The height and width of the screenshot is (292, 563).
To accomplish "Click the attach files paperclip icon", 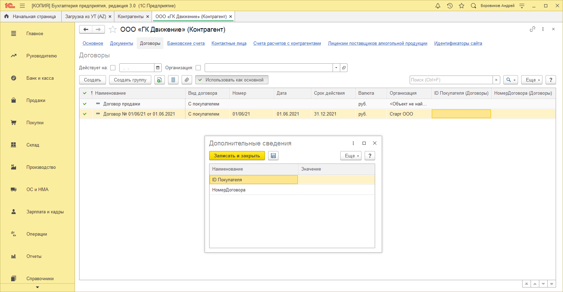I will 187,80.
